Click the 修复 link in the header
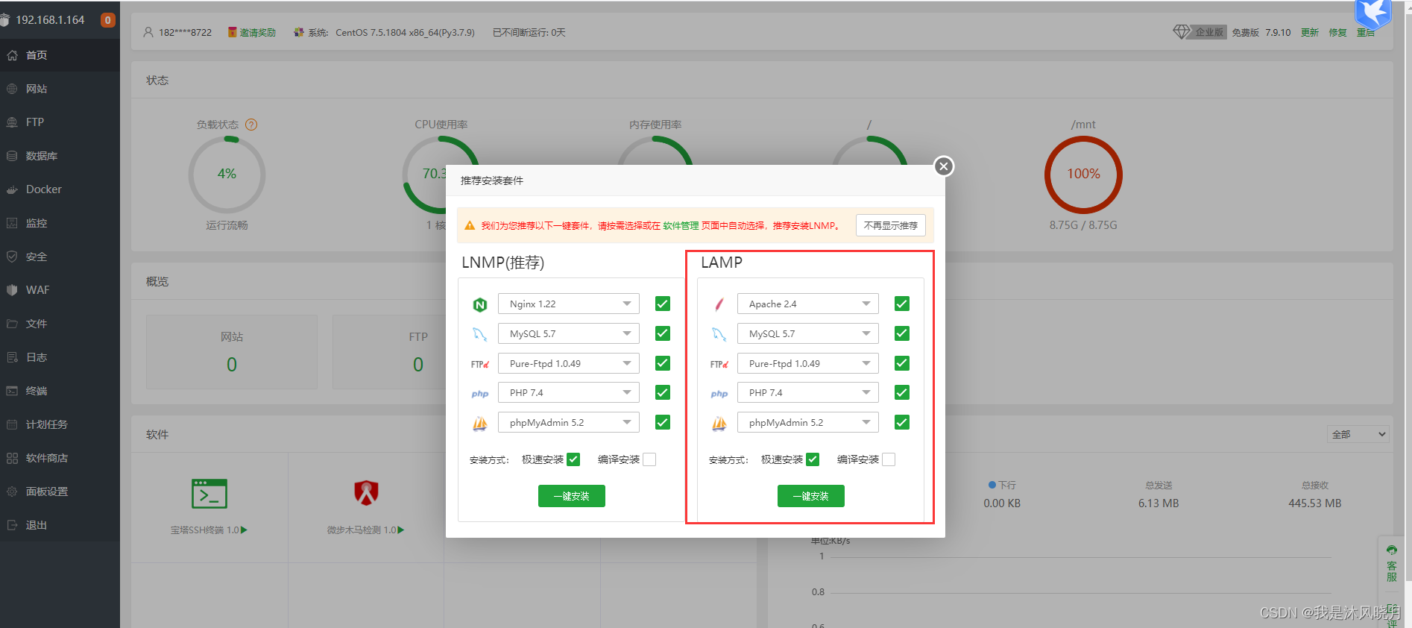This screenshot has width=1412, height=628. tap(1338, 33)
